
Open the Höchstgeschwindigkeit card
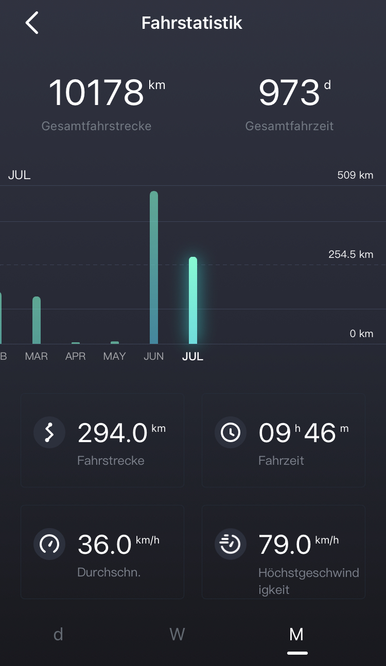click(284, 552)
